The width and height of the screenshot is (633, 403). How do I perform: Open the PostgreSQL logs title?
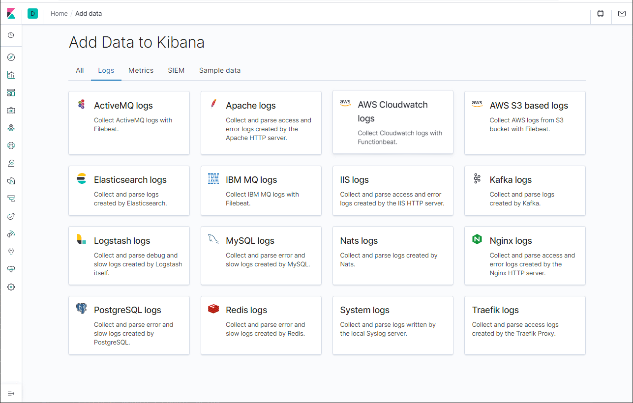pos(127,310)
